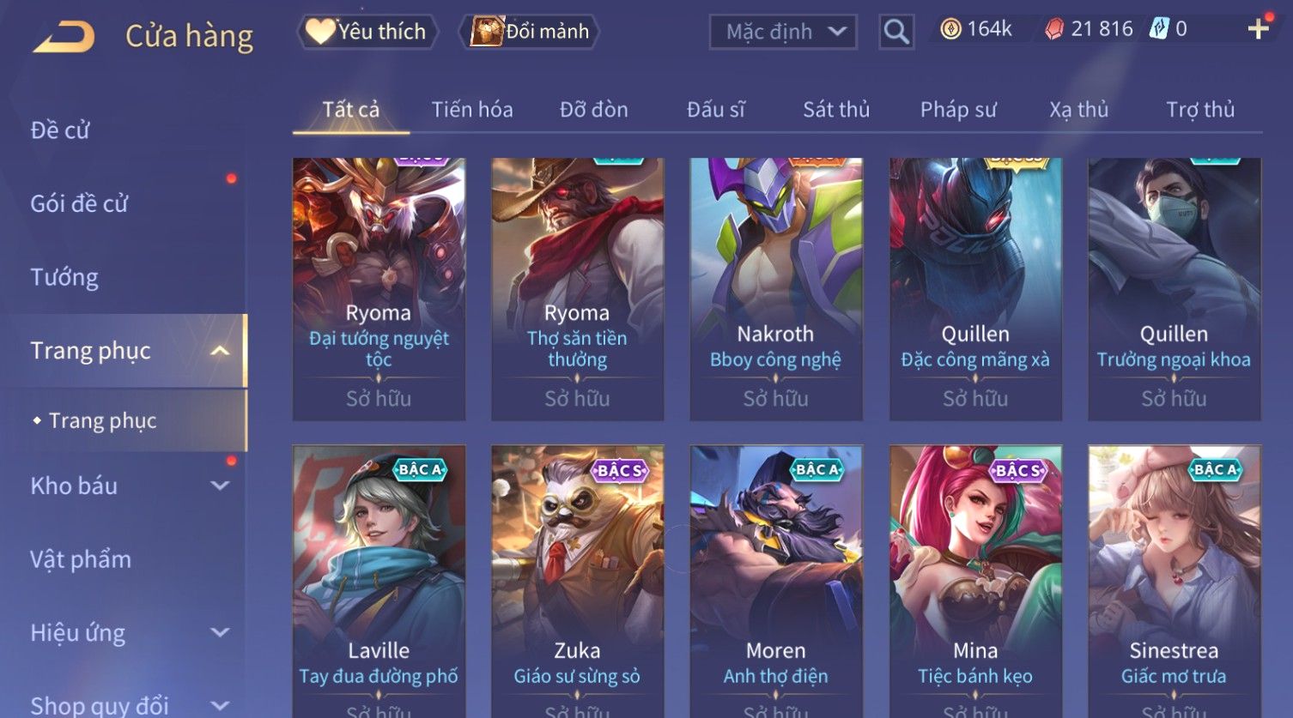Collapse the Trang phục menu section
This screenshot has width=1293, height=718.
click(220, 351)
